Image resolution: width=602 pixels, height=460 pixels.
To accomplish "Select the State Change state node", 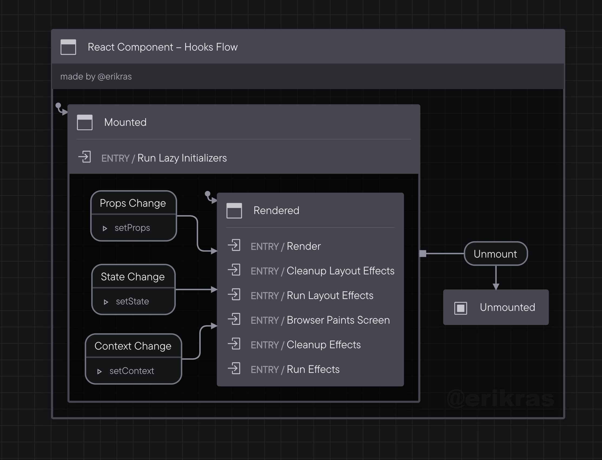I will click(133, 277).
